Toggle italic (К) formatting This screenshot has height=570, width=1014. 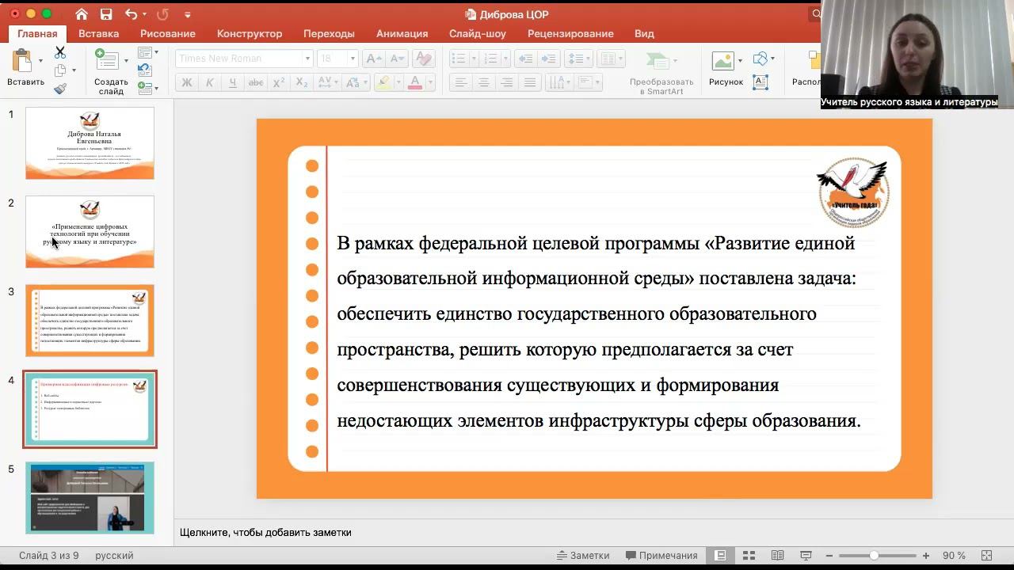click(x=210, y=82)
